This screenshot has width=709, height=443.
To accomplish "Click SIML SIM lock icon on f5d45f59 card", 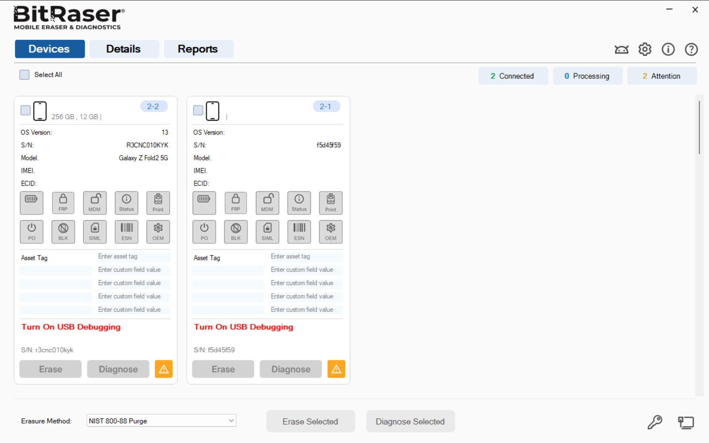I will coord(268,232).
